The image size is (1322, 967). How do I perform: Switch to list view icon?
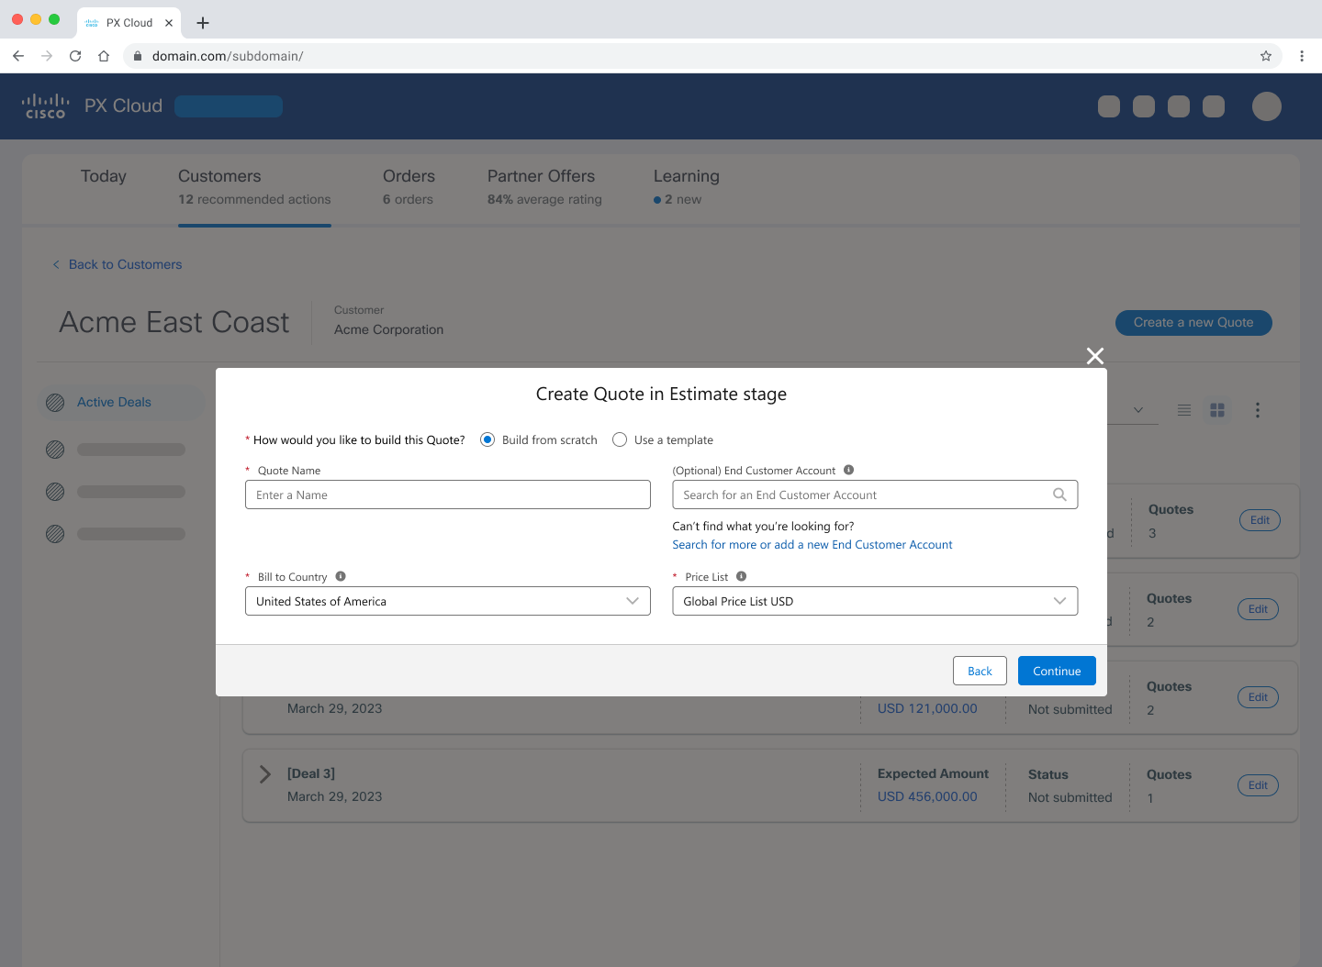point(1184,410)
